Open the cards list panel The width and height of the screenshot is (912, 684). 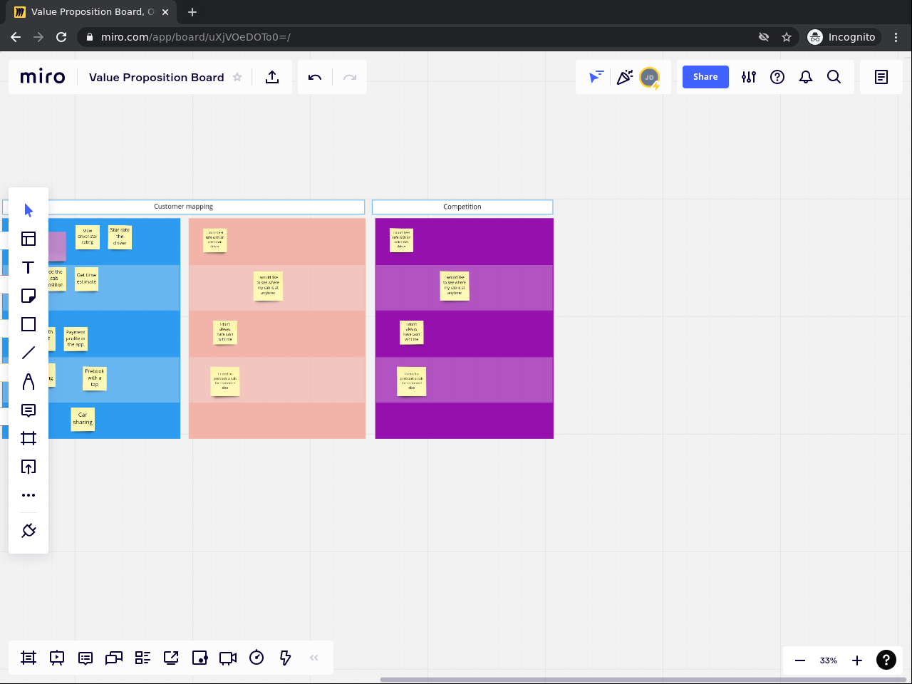click(x=142, y=658)
